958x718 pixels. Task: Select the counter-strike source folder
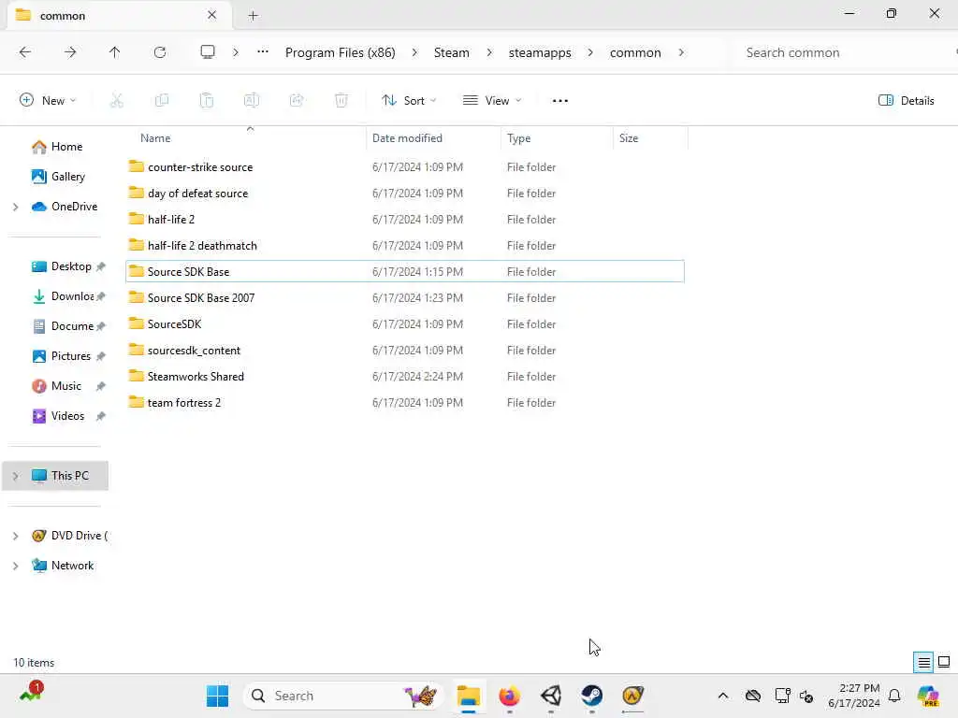coord(404,167)
